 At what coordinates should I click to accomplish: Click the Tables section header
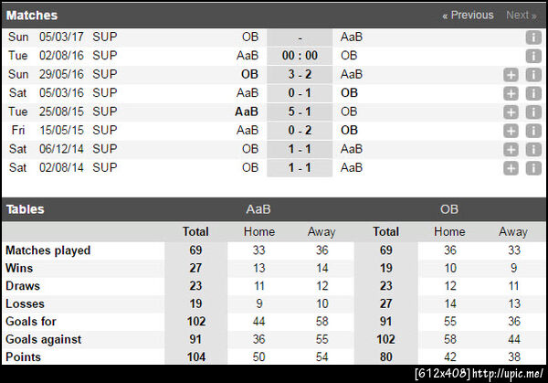tap(26, 209)
